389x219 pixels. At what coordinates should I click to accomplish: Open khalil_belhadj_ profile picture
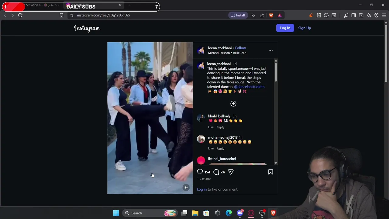201,118
